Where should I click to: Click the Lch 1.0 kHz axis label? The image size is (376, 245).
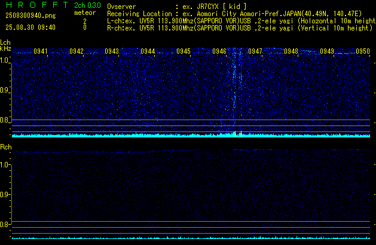(5, 60)
